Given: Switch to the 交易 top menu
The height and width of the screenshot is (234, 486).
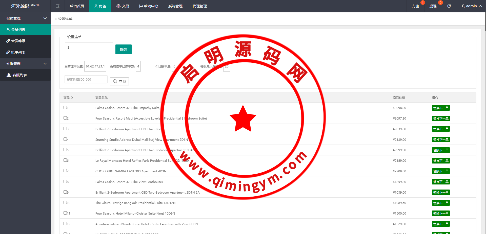Looking at the screenshot, I should 123,6.
